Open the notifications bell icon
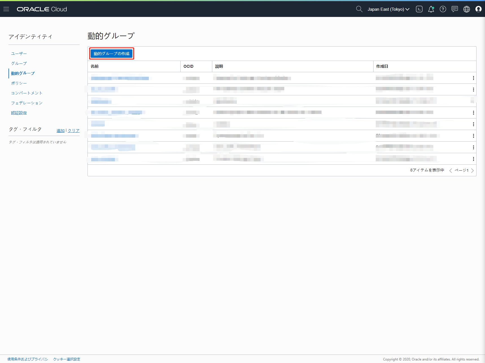The height and width of the screenshot is (363, 485). 431,9
